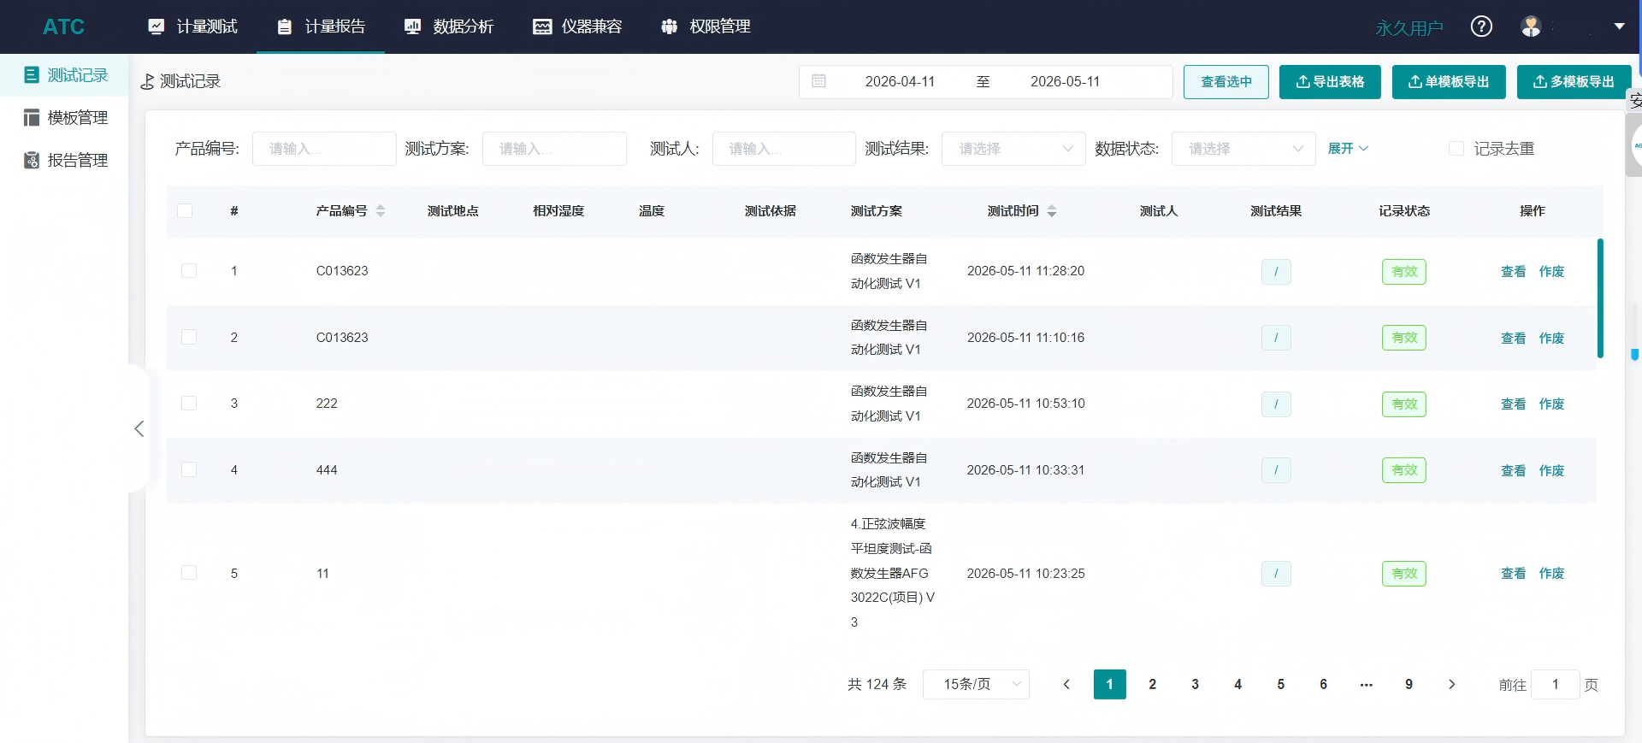
Task: Click 作废 for the 11:10:16 record
Action: pos(1551,338)
